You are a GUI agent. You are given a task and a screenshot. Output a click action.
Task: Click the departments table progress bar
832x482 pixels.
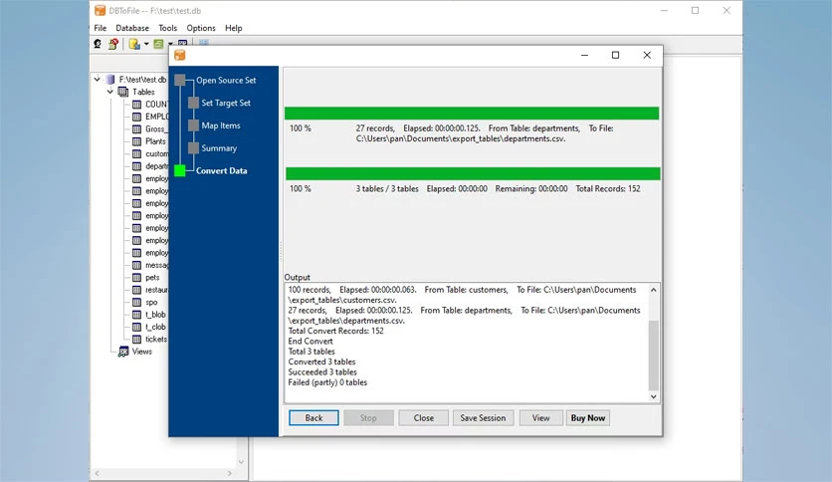pos(472,114)
